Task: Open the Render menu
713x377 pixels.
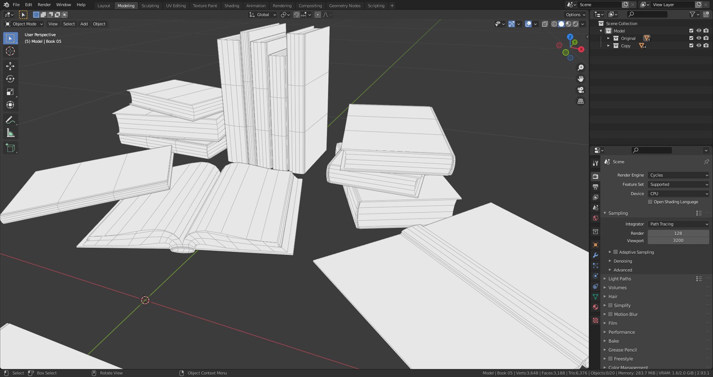Action: 44,5
